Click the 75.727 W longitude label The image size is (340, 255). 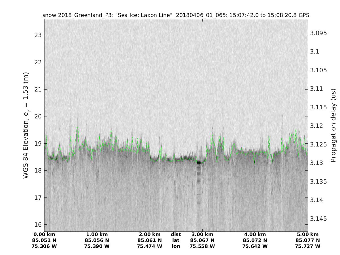(x=308, y=246)
